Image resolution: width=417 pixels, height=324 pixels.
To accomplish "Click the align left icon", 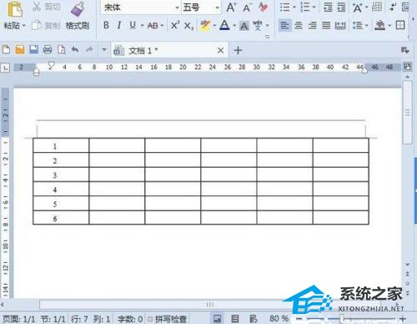I will (284, 26).
